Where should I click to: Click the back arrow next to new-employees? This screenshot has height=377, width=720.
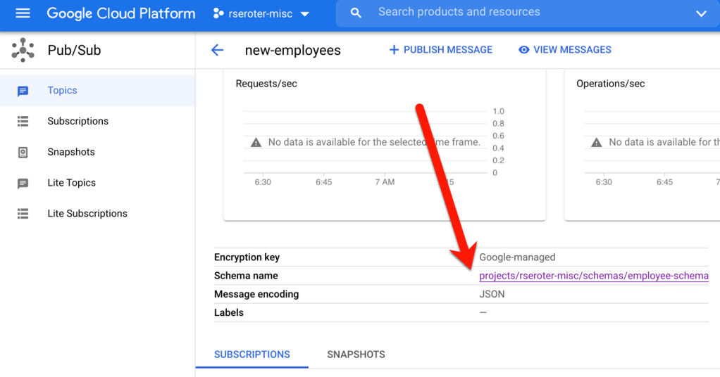pyautogui.click(x=217, y=50)
